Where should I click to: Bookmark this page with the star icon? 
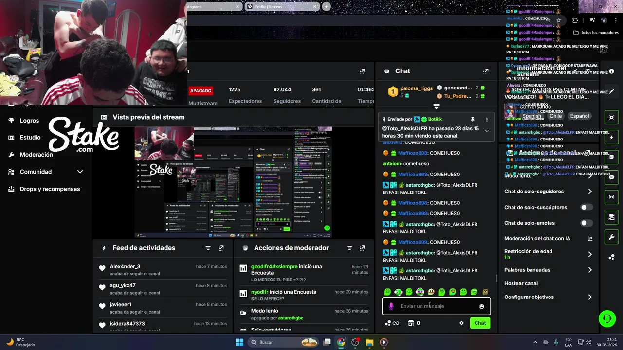click(x=559, y=20)
